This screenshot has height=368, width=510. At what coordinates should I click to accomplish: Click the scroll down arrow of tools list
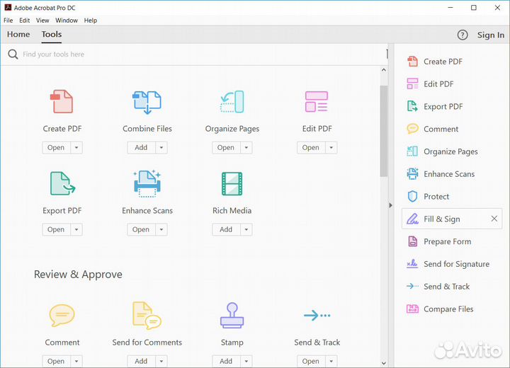(384, 363)
